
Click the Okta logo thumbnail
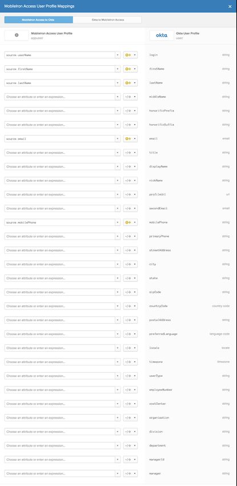click(x=162, y=35)
